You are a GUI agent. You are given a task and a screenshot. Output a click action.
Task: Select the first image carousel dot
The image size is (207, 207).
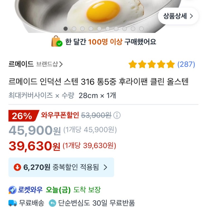(66, 28)
